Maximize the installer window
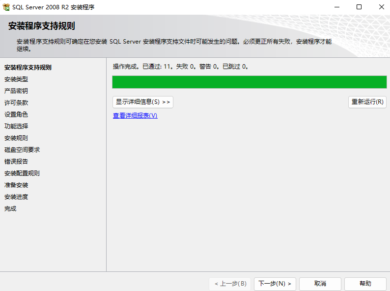The height and width of the screenshot is (291, 390). (359, 7)
